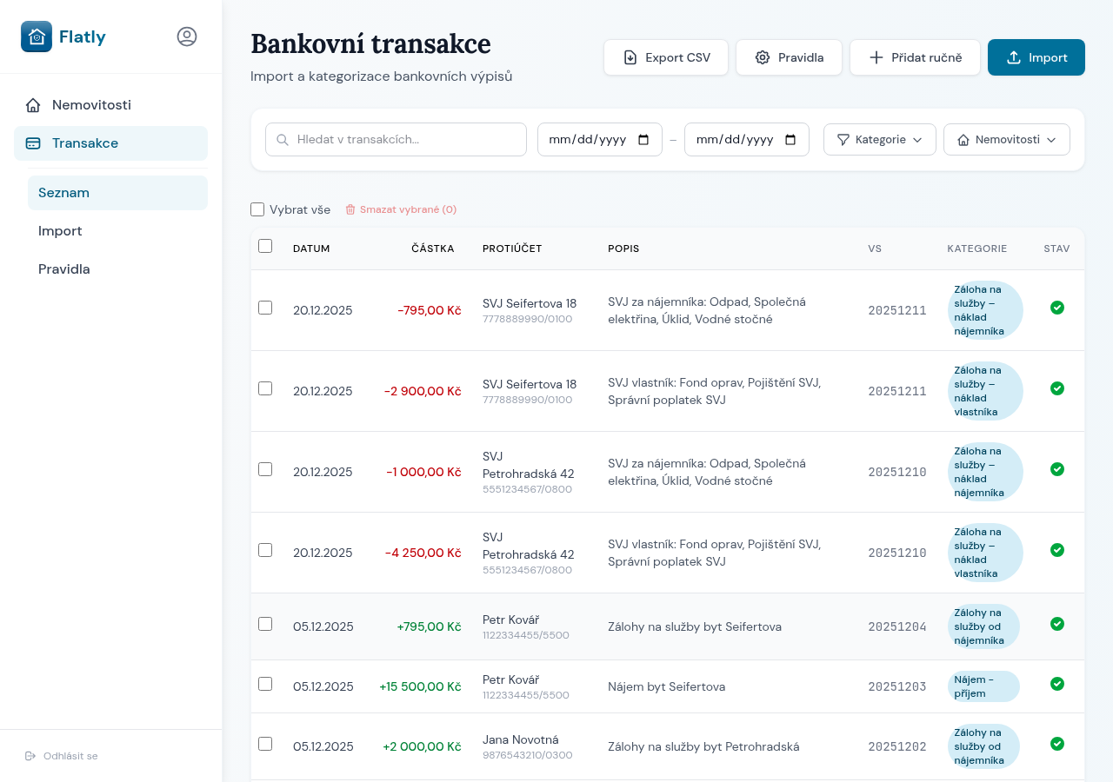Screen dimensions: 1113x782
Task: Switch to the Seznam section
Action: pyautogui.click(x=63, y=193)
